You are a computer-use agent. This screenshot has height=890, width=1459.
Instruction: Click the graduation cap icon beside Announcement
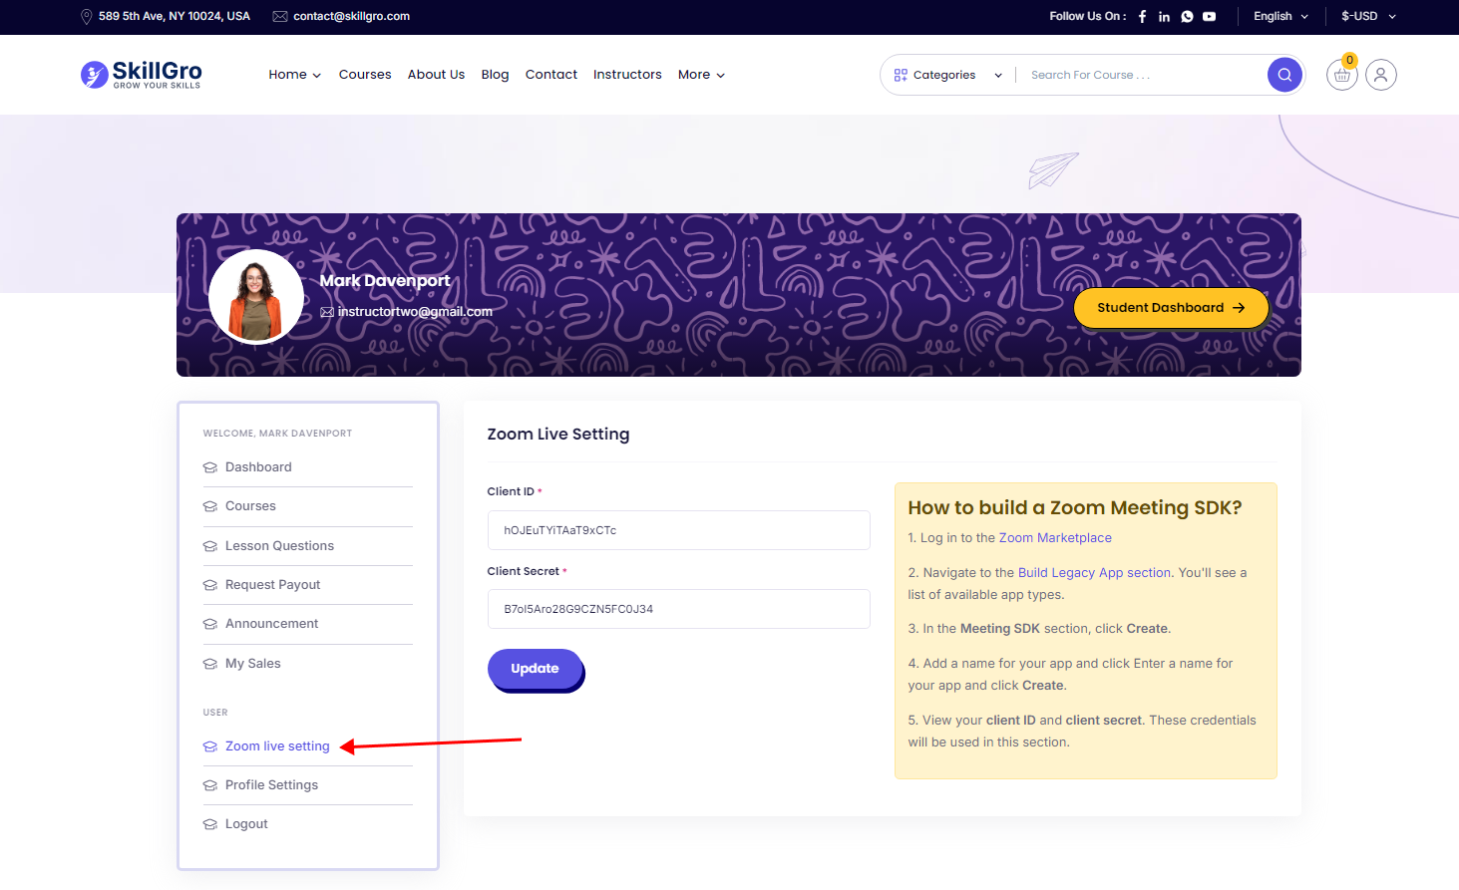click(210, 624)
